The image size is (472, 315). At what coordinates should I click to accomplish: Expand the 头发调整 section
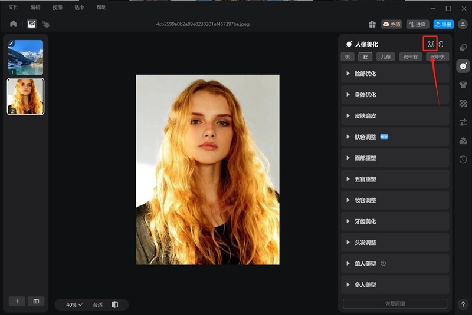[x=395, y=243]
